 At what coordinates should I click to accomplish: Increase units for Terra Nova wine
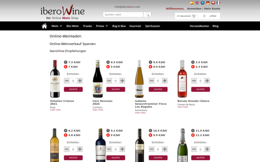80,149
